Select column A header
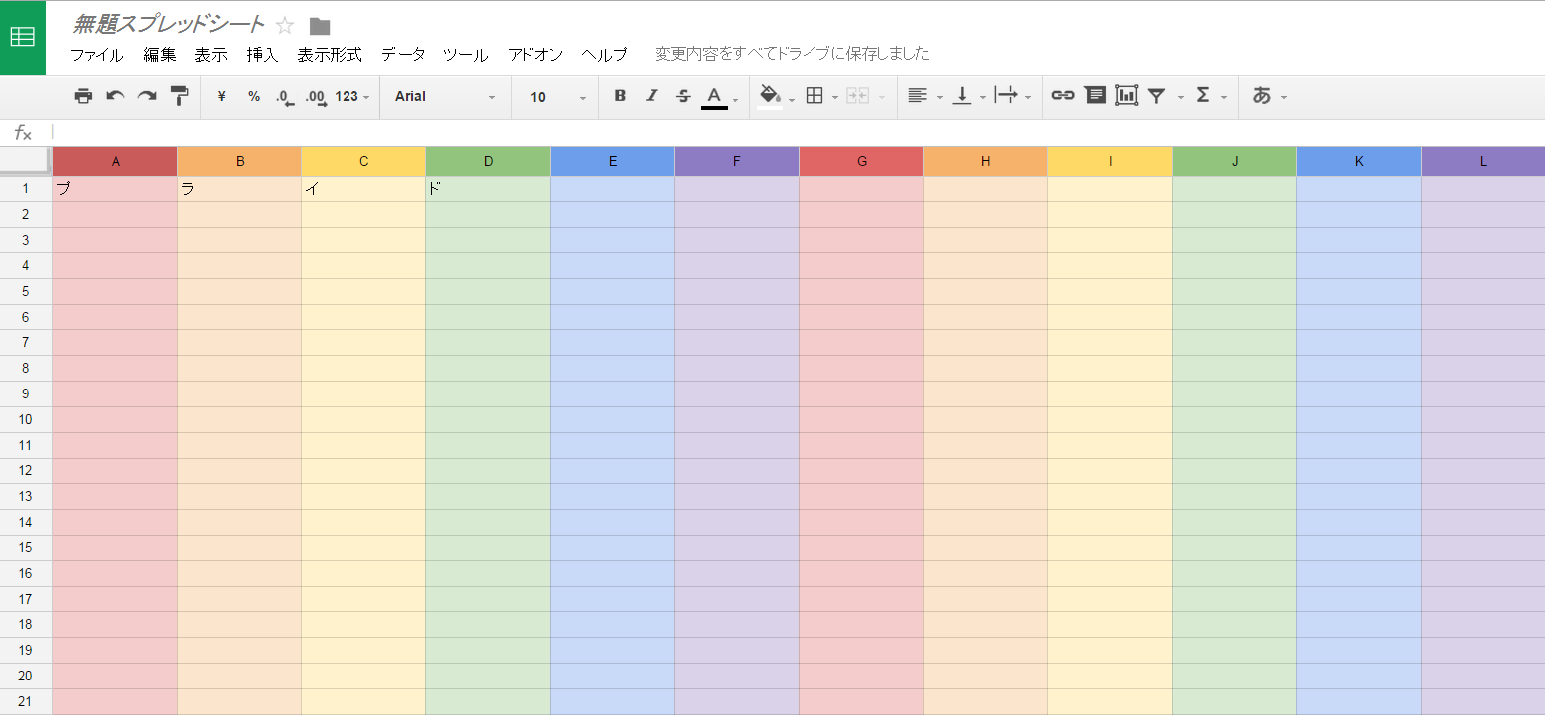 (116, 161)
